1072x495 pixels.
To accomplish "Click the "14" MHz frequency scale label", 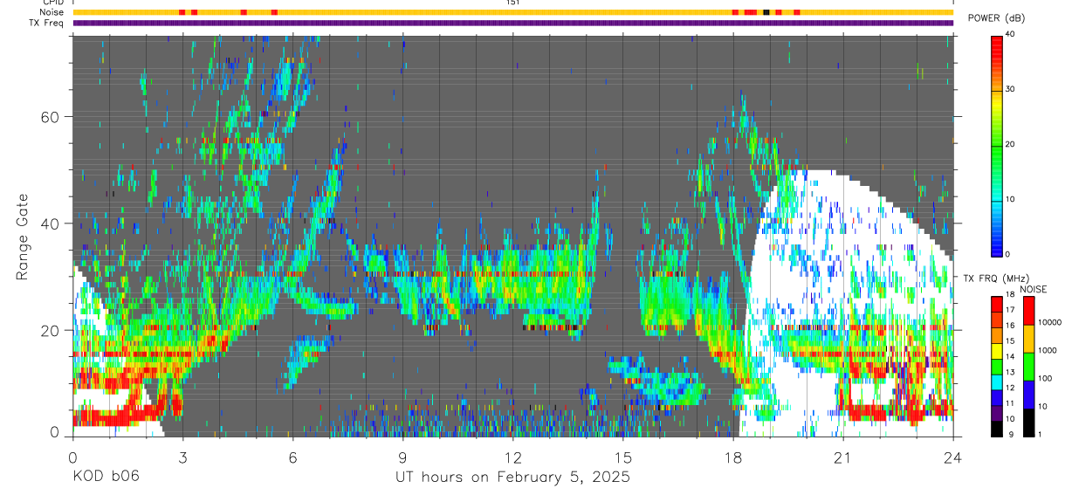I will coord(1011,357).
